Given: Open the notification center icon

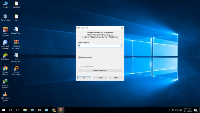Looking at the screenshot, I should (x=196, y=110).
